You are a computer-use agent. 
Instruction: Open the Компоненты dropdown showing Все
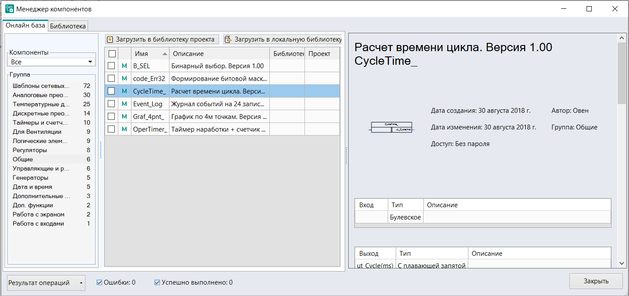tap(52, 62)
